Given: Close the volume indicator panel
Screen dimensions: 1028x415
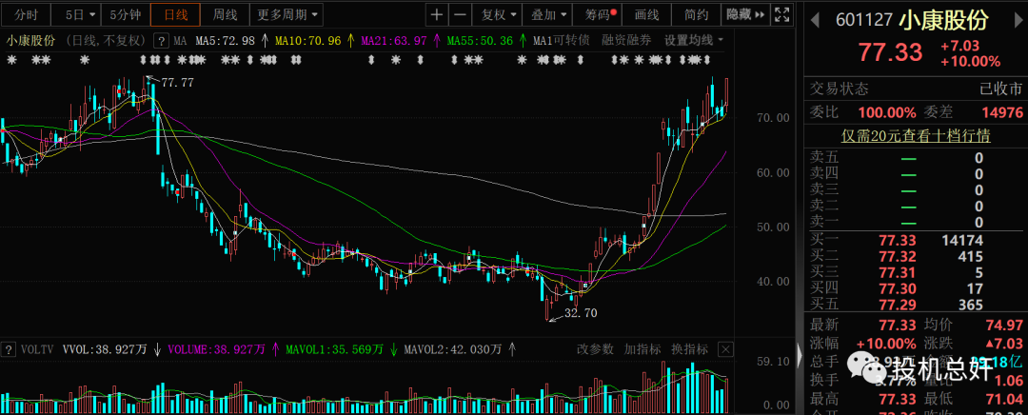Looking at the screenshot, I should pyautogui.click(x=726, y=349).
